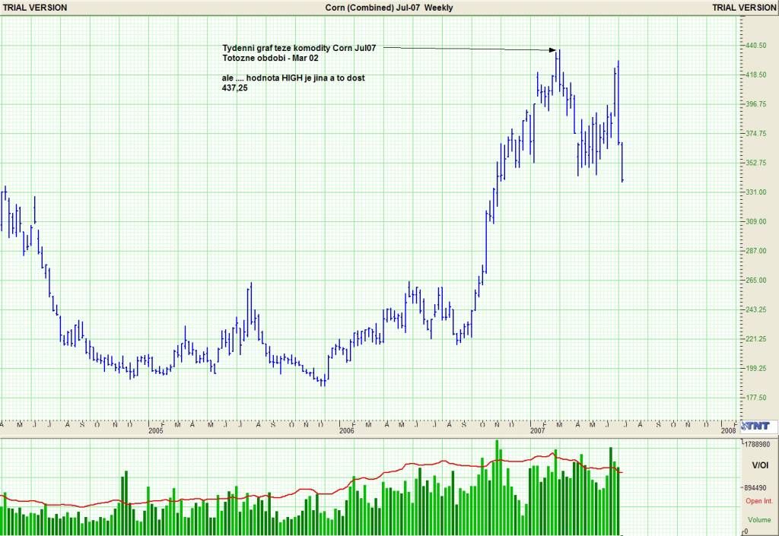Click the 2006 year marker on time axis

[x=346, y=431]
